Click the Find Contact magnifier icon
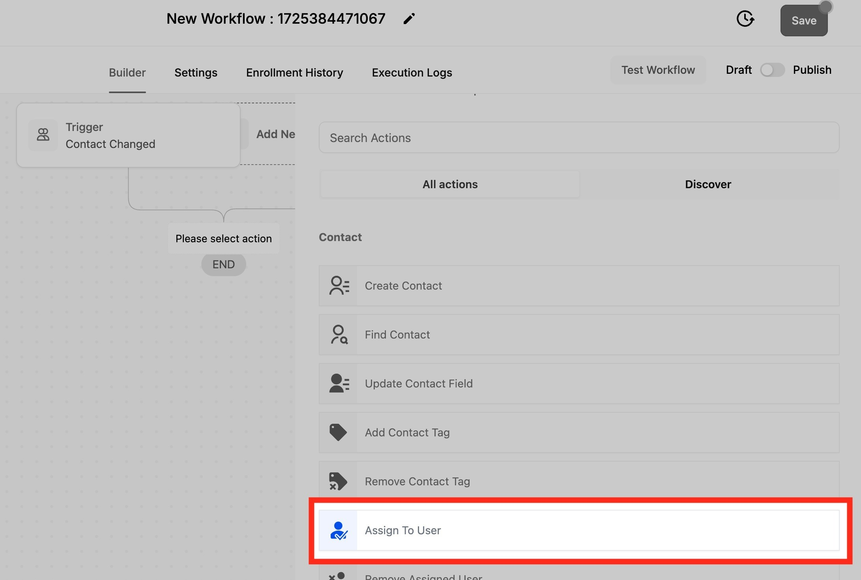The height and width of the screenshot is (580, 861). (339, 335)
